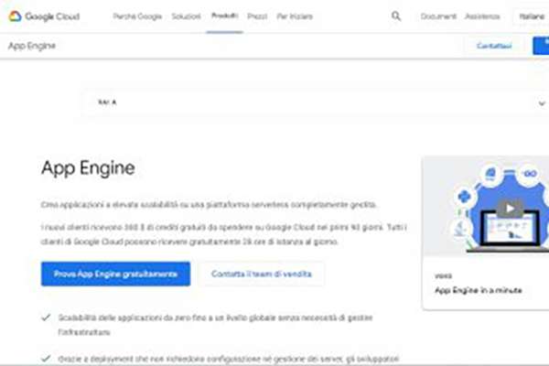
Task: Play the App Engine video
Action: click(x=510, y=209)
